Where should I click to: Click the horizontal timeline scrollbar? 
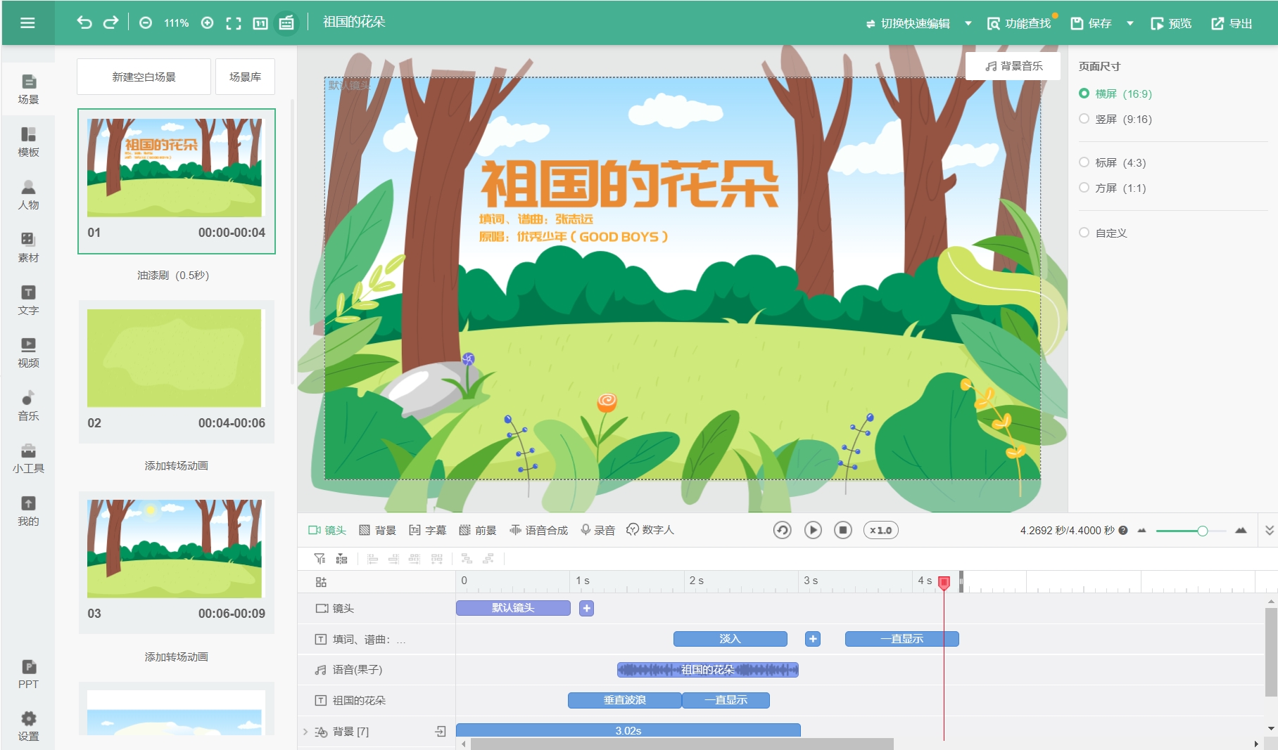[x=682, y=744]
